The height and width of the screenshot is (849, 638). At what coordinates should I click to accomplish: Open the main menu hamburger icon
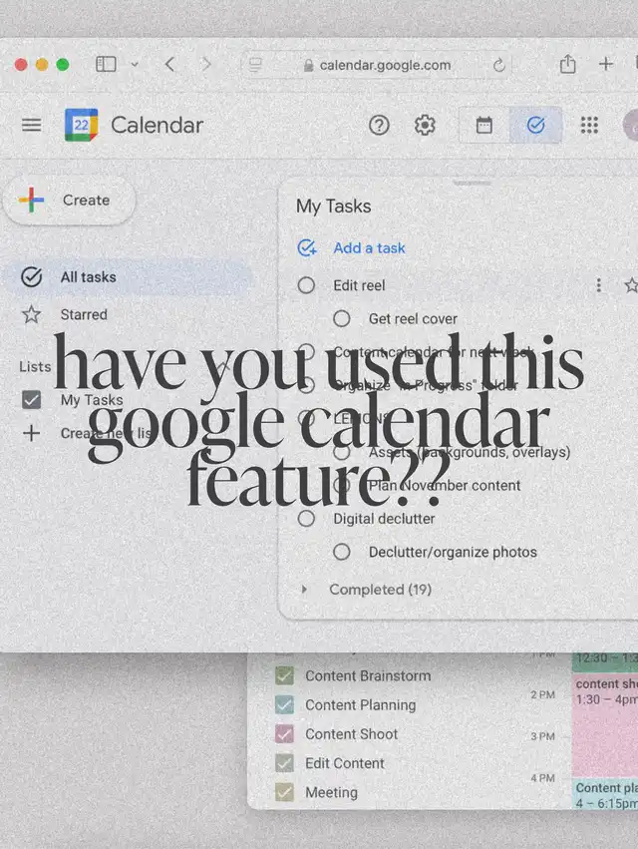click(x=32, y=125)
